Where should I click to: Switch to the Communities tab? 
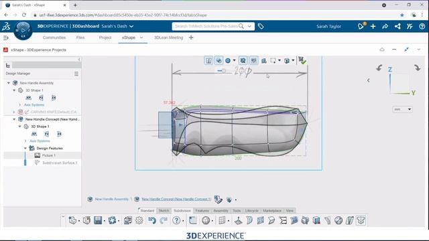pyautogui.click(x=54, y=37)
